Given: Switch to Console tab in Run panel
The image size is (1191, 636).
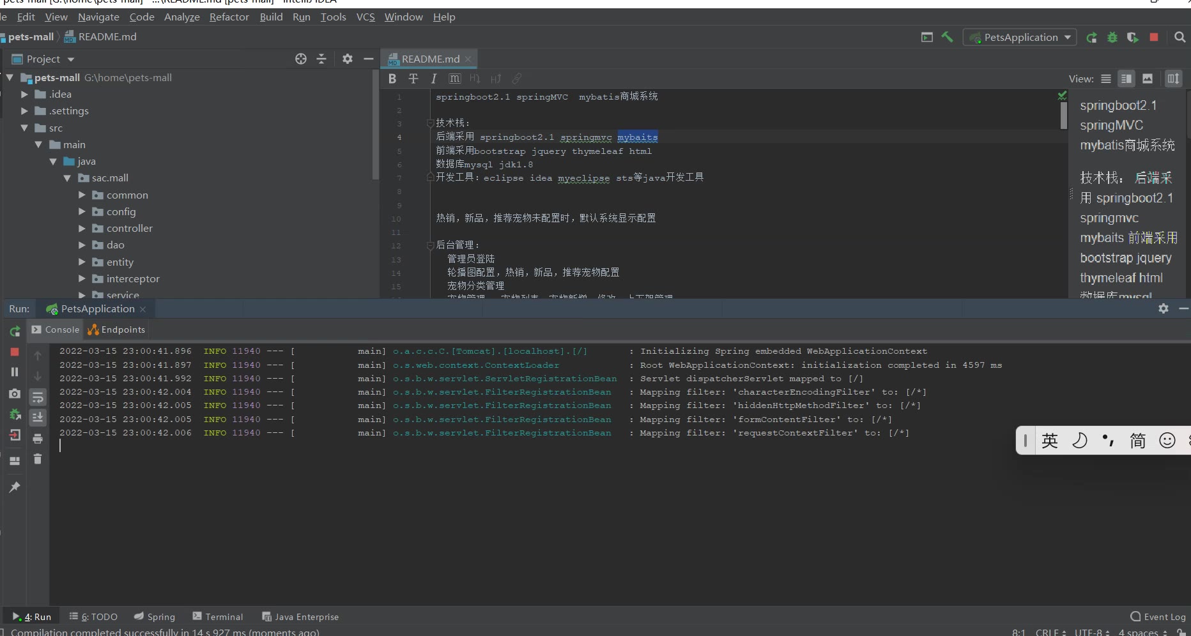Looking at the screenshot, I should (x=56, y=329).
